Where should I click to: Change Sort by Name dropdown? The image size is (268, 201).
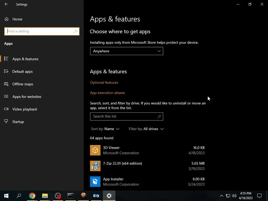pyautogui.click(x=105, y=129)
